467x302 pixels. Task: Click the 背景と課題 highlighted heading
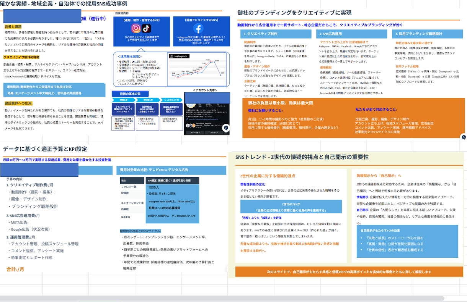tap(13, 27)
